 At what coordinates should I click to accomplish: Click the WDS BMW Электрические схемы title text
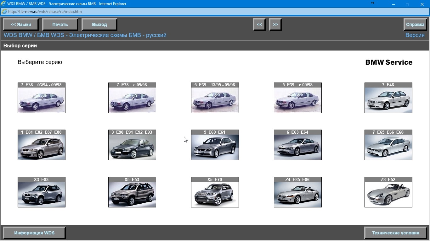point(85,35)
